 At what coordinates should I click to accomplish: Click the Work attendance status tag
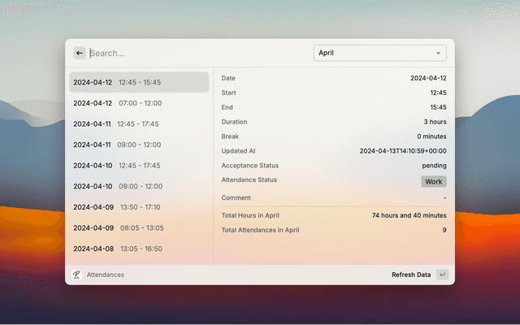[x=433, y=181]
